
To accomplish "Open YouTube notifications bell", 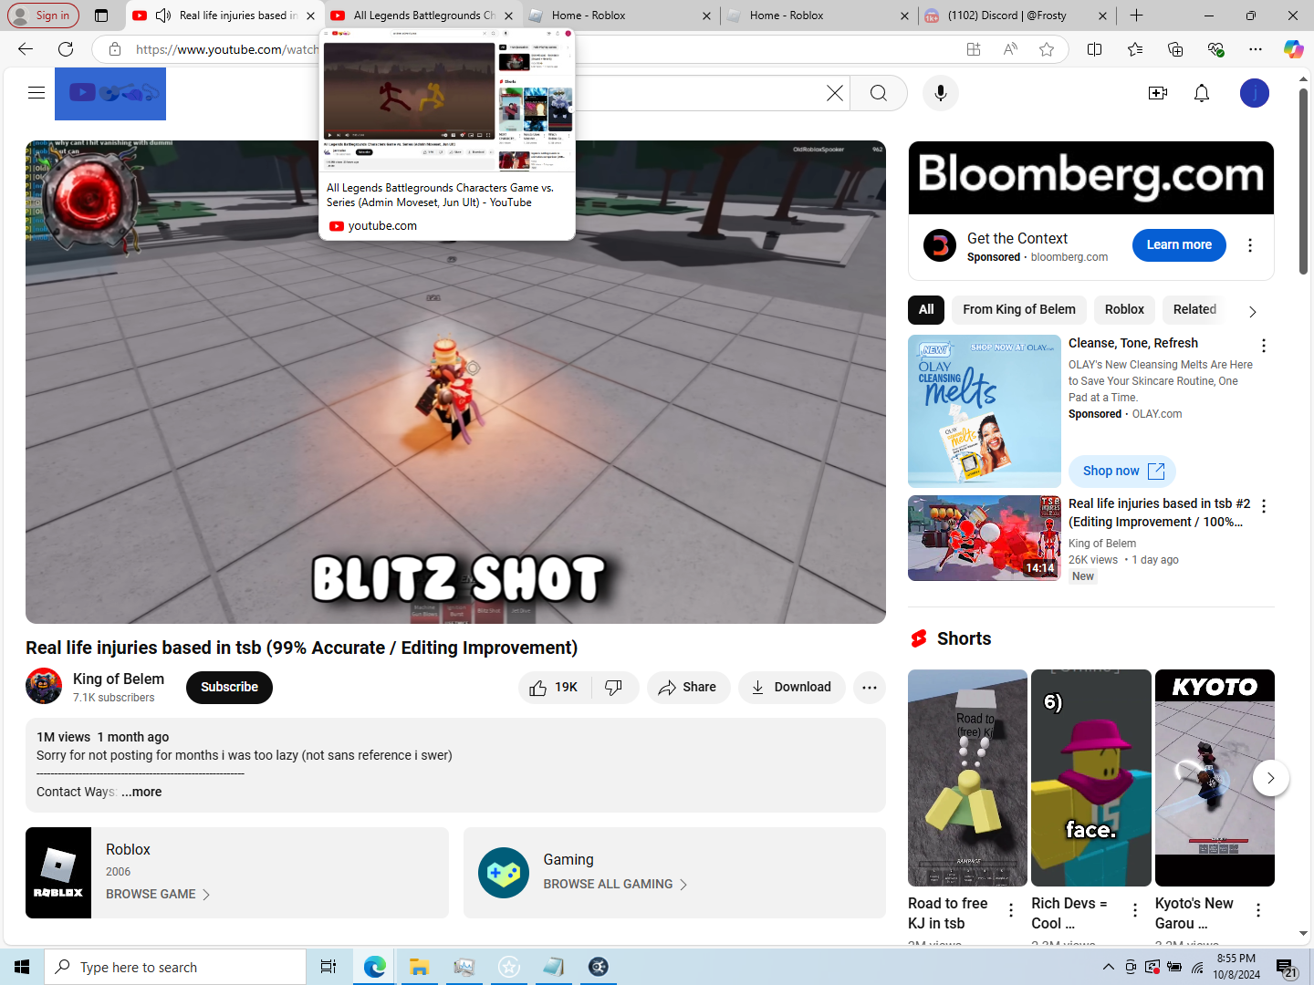I will [1202, 93].
